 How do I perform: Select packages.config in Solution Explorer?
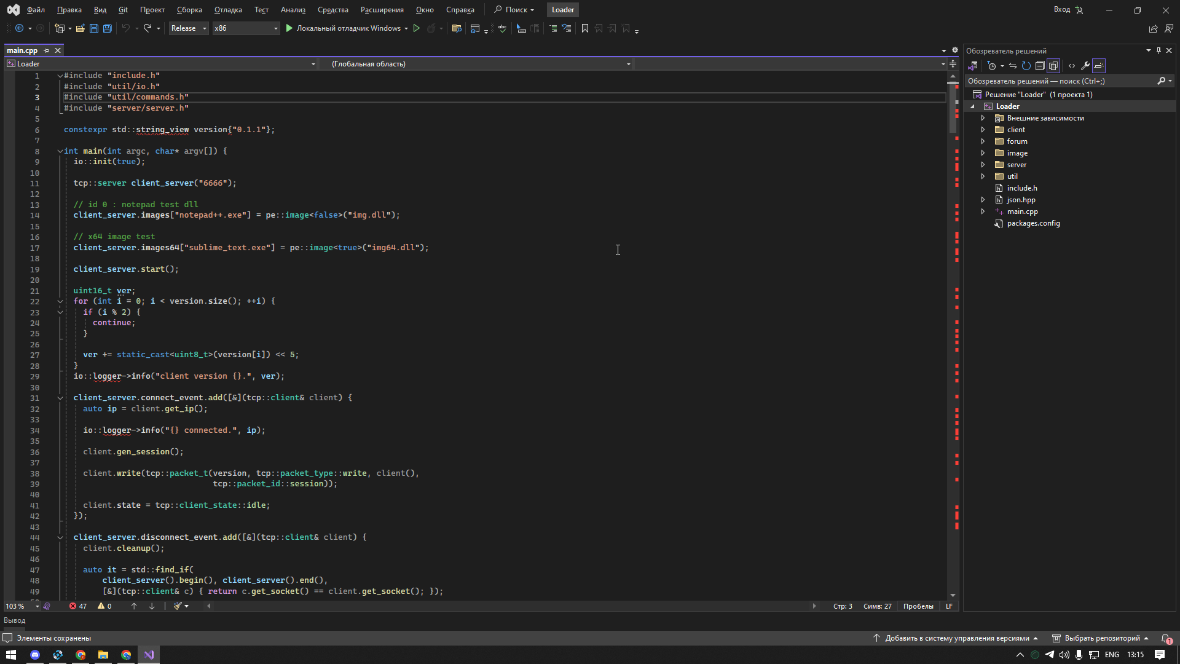pos(1033,223)
